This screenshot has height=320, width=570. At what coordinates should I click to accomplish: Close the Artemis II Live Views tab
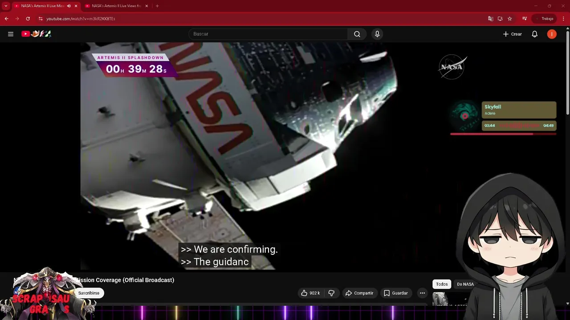147,6
